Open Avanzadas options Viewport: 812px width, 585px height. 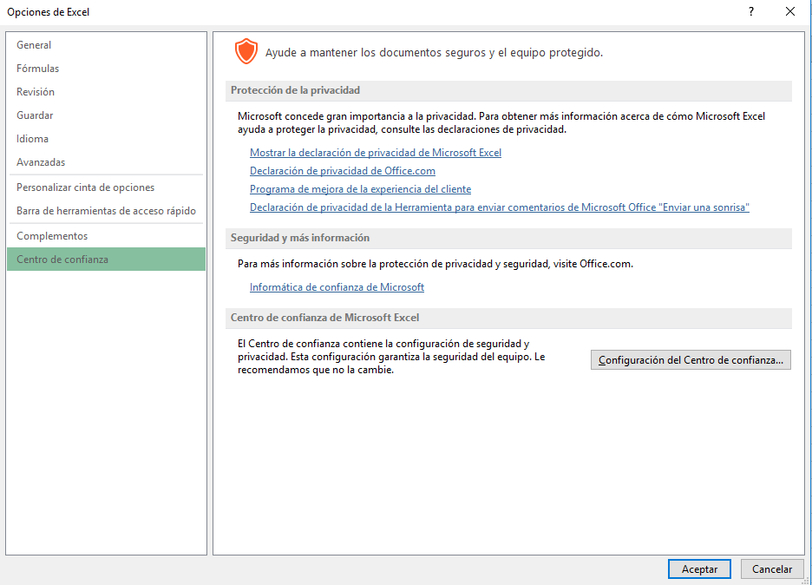click(x=106, y=162)
